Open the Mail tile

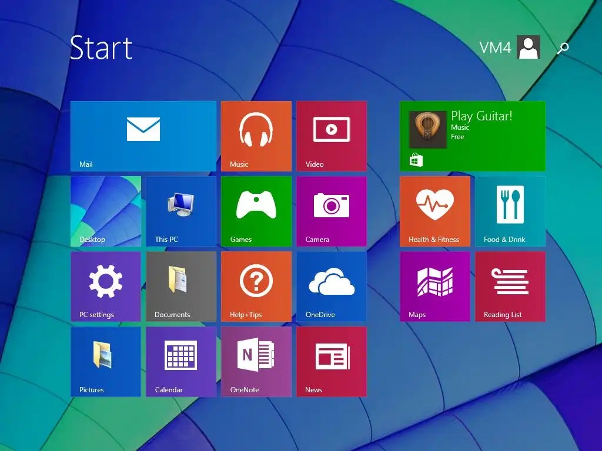click(143, 136)
